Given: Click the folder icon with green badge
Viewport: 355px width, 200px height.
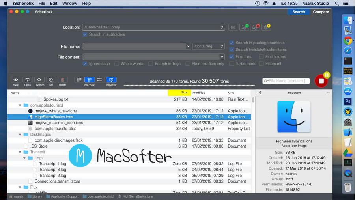Looking at the screenshot, I should 244,27.
